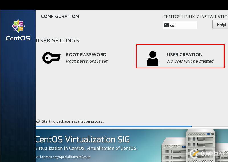This screenshot has width=228, height=162.
Task: Click the CentOS wordmark text in sidebar
Action: point(18,38)
